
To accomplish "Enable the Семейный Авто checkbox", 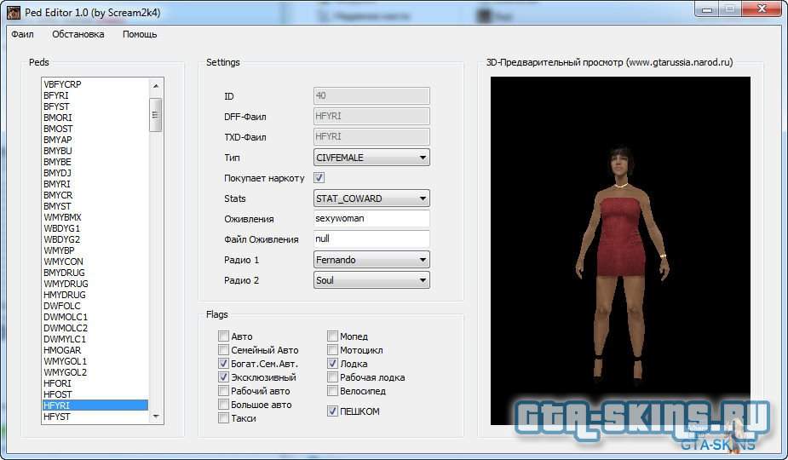I will (224, 349).
